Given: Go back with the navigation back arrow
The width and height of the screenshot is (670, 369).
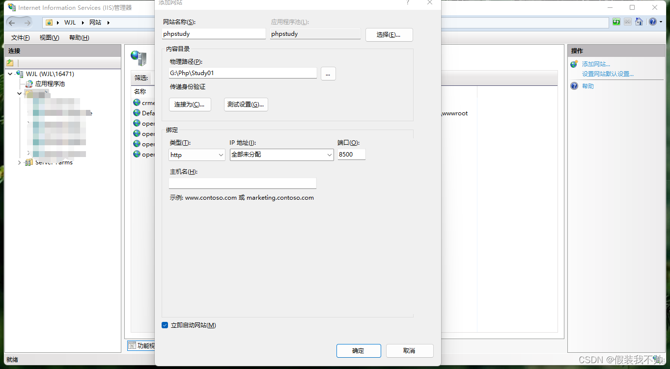Looking at the screenshot, I should (x=12, y=23).
